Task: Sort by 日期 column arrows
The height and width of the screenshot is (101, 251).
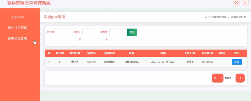Action: click(165, 53)
